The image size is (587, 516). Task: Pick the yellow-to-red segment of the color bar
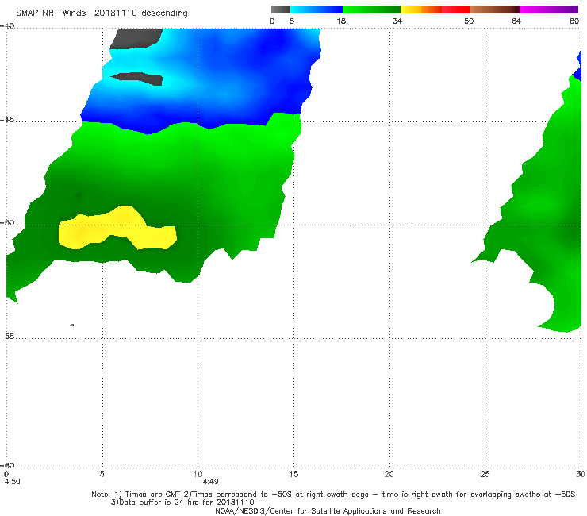click(x=435, y=10)
